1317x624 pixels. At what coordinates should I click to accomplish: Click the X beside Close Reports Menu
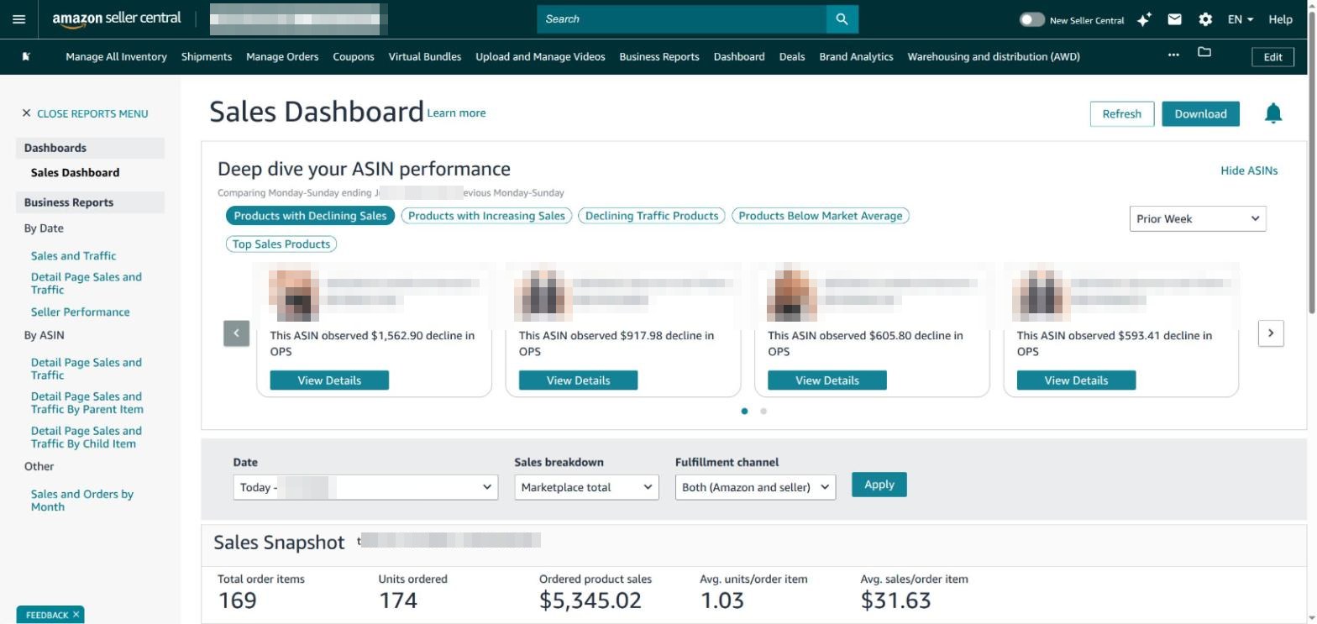tap(27, 113)
